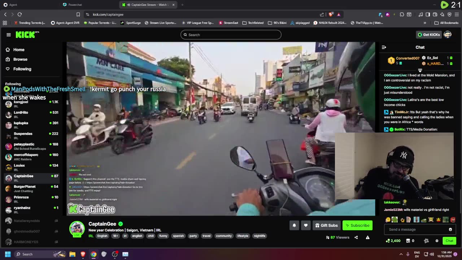This screenshot has height=260, width=462.
Task: Click the IRL category tag
Action: [91, 236]
